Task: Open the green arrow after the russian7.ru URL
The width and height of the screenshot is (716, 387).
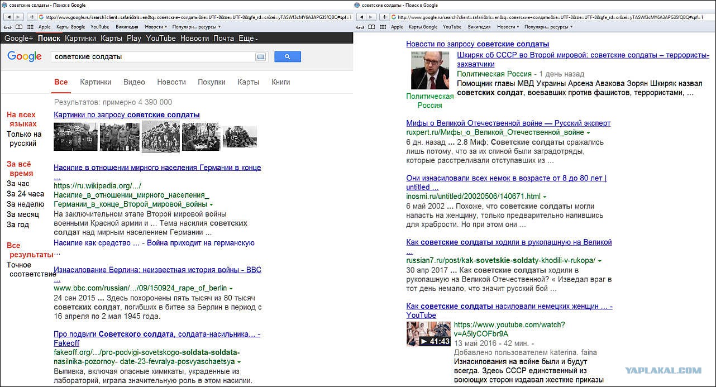Action: click(599, 261)
